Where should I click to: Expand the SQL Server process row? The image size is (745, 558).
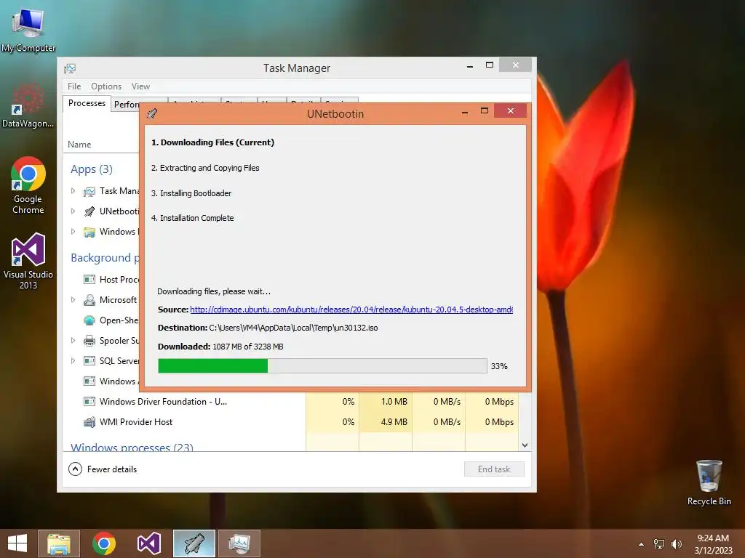coord(73,360)
